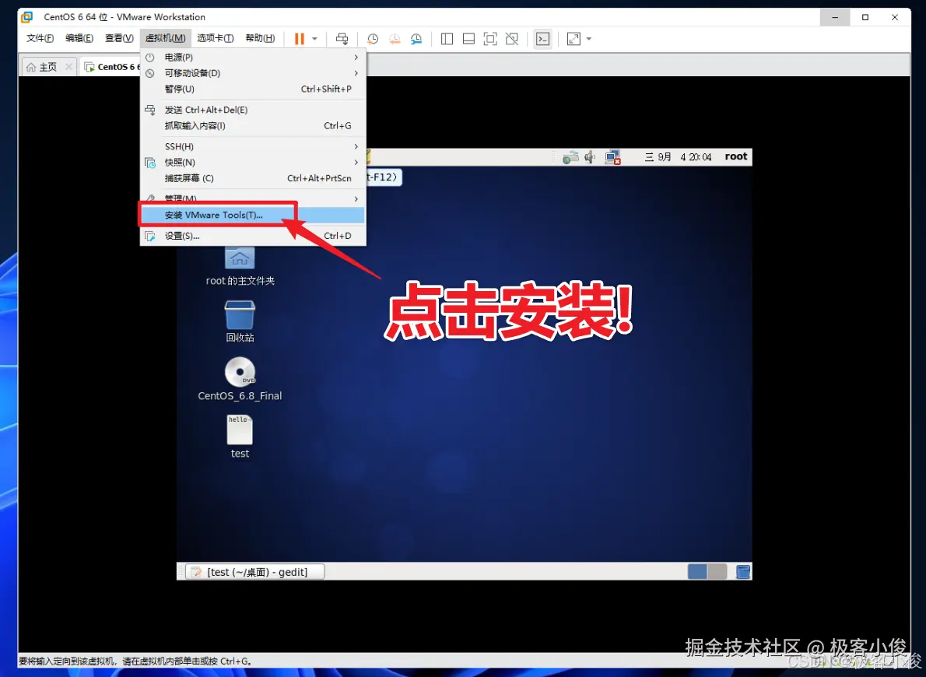Open the 选项卡(T) menu
Viewport: 926px width, 677px height.
pyautogui.click(x=216, y=38)
